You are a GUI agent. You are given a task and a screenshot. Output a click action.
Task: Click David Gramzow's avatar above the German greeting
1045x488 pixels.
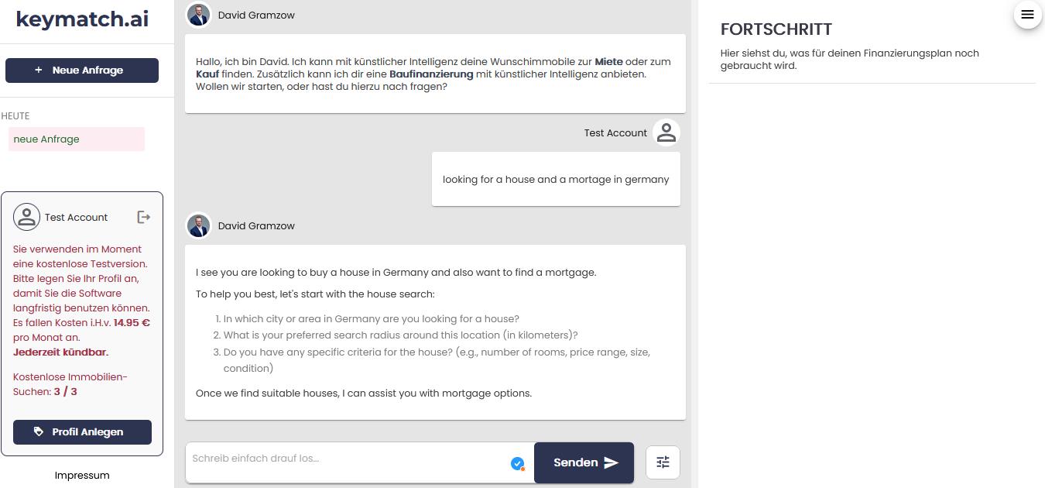tap(199, 15)
